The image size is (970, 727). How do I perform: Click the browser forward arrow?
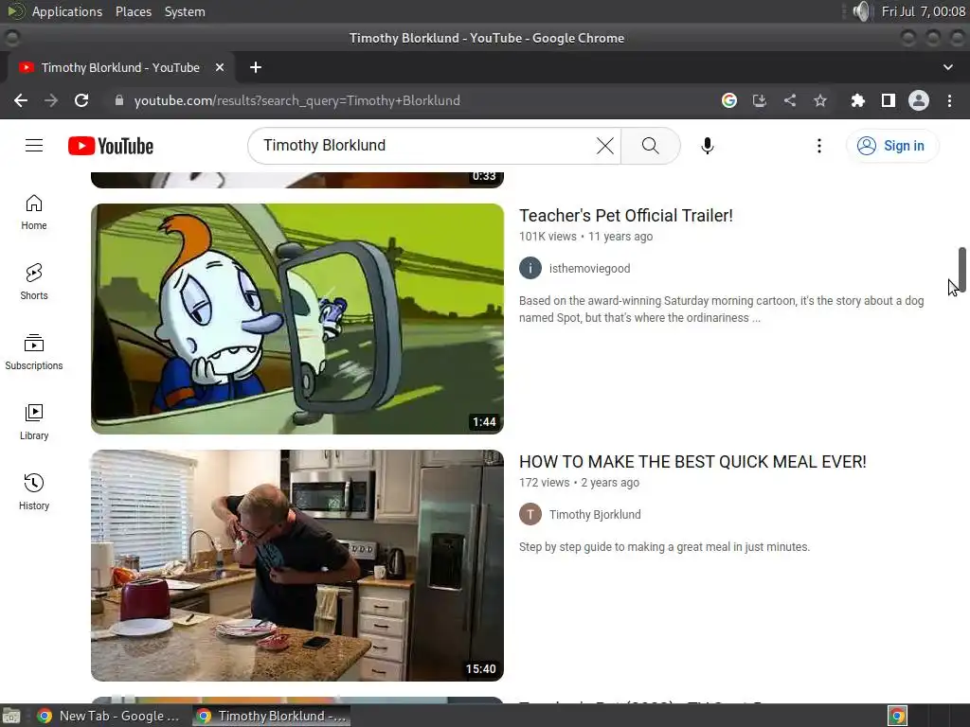(x=51, y=100)
